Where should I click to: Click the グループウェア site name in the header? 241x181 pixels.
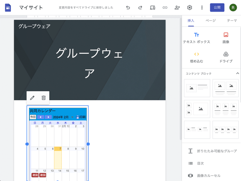(34, 26)
